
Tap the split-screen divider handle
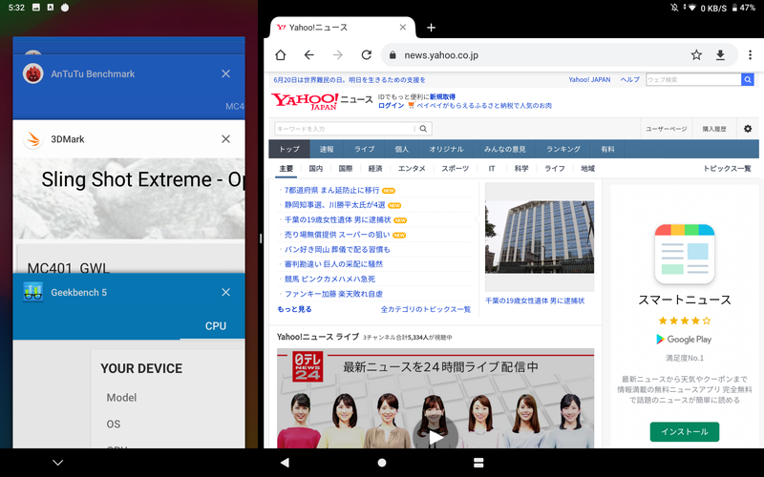(x=261, y=238)
